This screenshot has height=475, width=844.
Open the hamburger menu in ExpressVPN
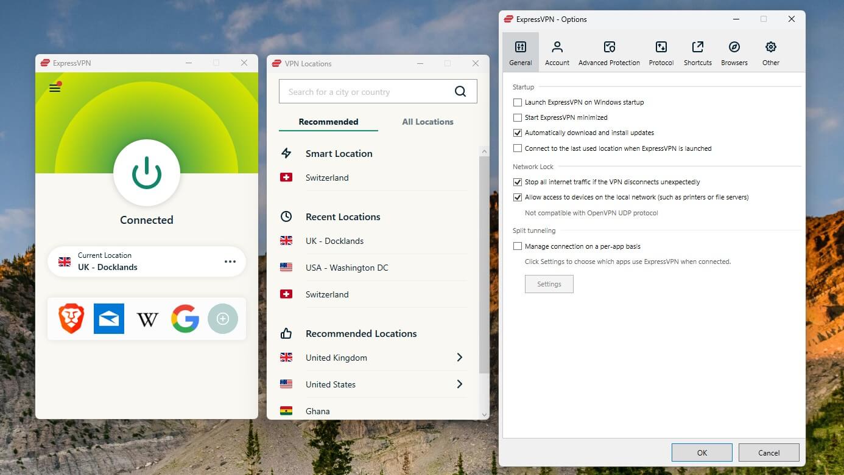tap(54, 87)
